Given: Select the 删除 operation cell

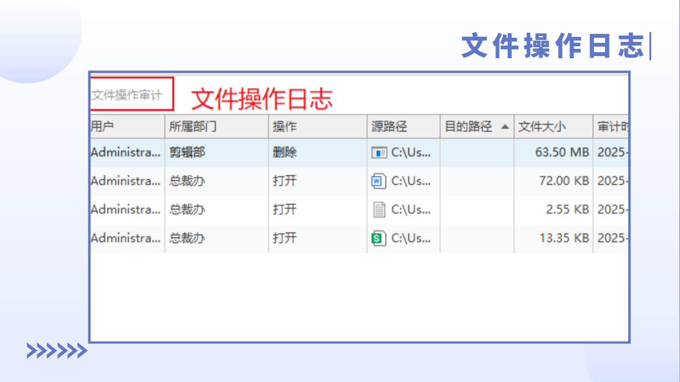Looking at the screenshot, I should pyautogui.click(x=318, y=152).
